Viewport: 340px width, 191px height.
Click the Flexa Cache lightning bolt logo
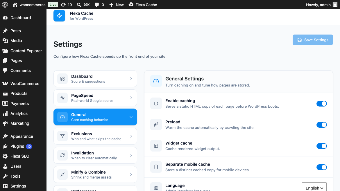(x=59, y=16)
